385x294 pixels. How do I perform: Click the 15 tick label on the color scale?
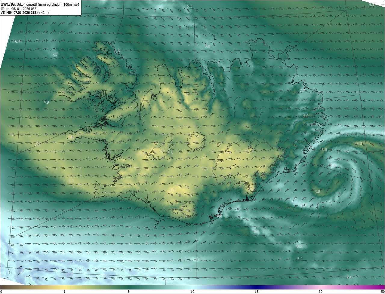click(257, 292)
